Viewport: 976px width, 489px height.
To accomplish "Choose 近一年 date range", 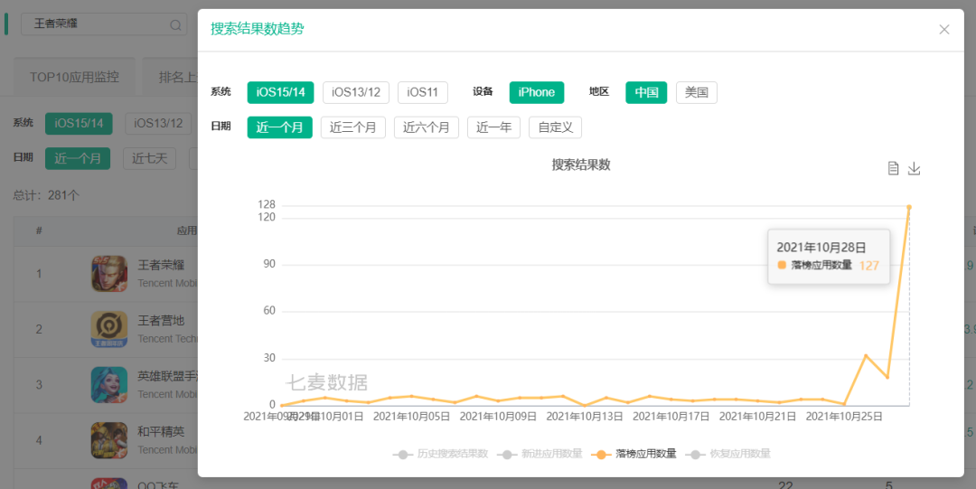I will click(493, 127).
